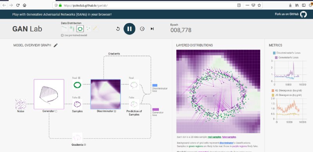313x152 pixels.
Task: Toggle the Fake samples checkbox
Action: [79, 97]
